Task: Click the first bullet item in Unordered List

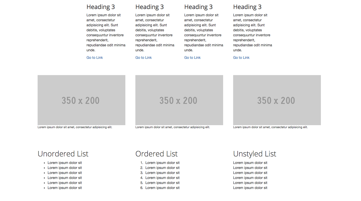Action: (x=65, y=163)
